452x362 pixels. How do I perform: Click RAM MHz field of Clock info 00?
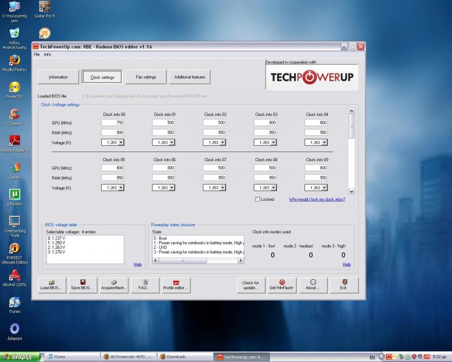[x=112, y=132]
